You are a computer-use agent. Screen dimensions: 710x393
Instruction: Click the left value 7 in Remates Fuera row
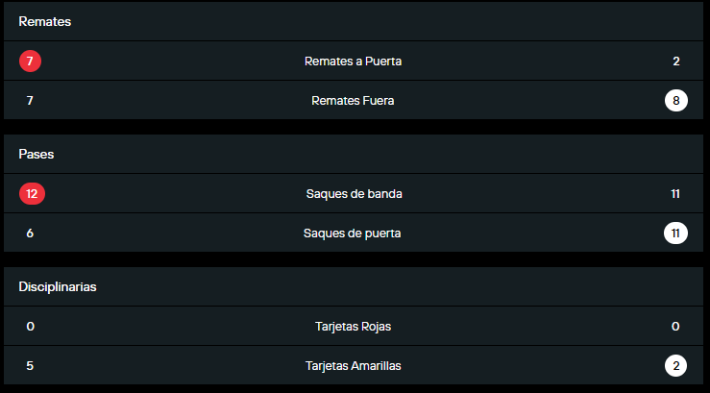[30, 100]
